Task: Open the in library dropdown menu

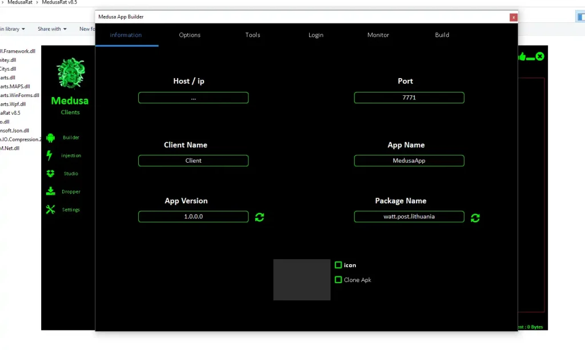Action: (x=11, y=29)
